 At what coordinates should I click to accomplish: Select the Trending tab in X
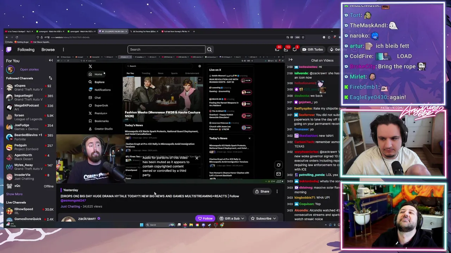tap(146, 73)
